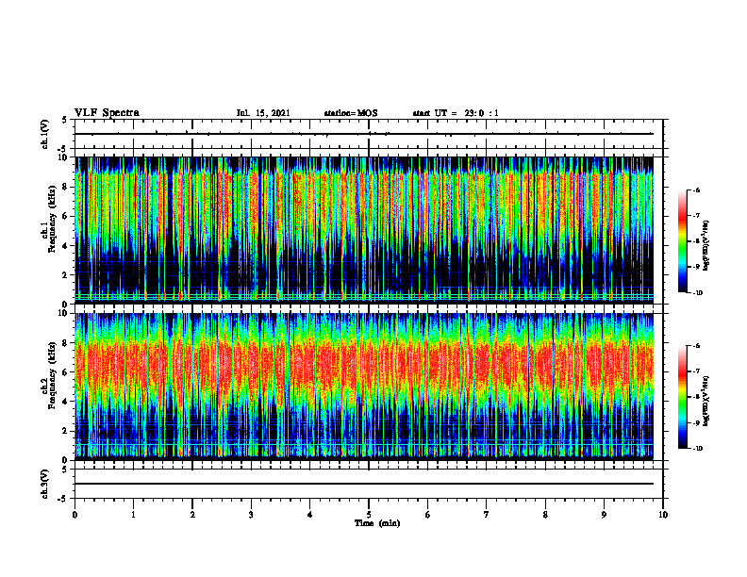Image resolution: width=747 pixels, height=577 pixels.
Task: Click time axis tick label "3"
Action: [251, 515]
